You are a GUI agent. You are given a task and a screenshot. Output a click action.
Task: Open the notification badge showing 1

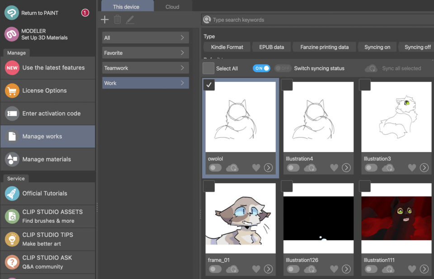click(85, 13)
